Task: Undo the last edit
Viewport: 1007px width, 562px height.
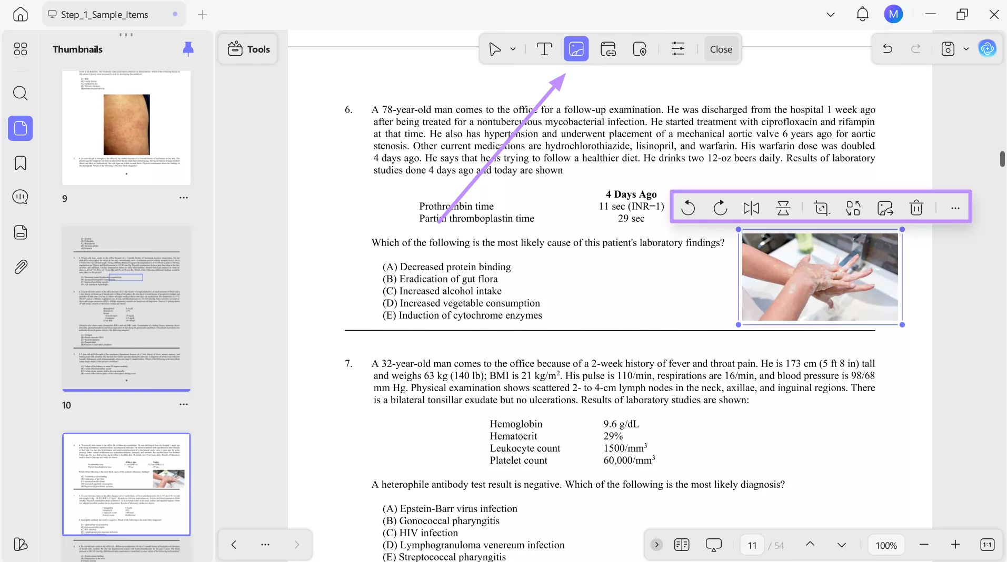Action: pos(888,49)
